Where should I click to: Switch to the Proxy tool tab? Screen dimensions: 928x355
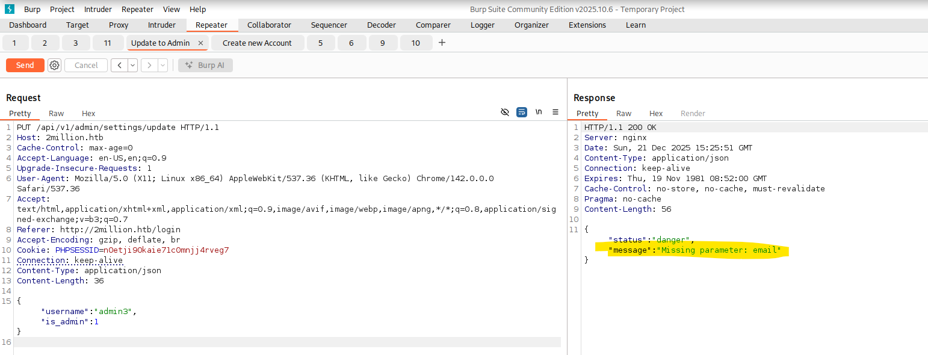tap(119, 25)
